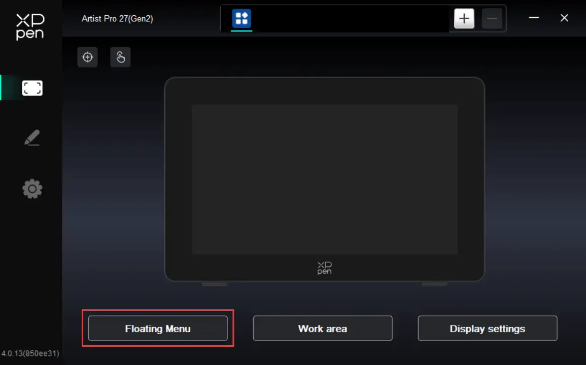Image resolution: width=586 pixels, height=365 pixels.
Task: Select the pen display tab in sidebar
Action: [x=32, y=88]
